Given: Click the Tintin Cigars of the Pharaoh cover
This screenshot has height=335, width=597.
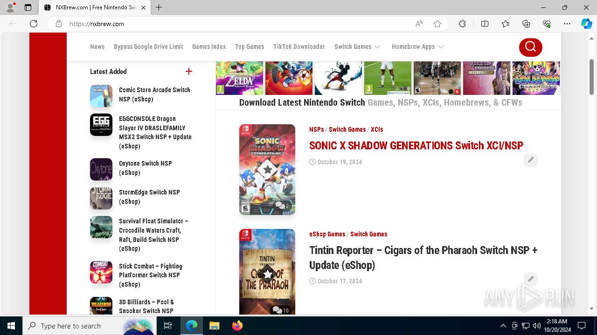Looking at the screenshot, I should point(267,272).
